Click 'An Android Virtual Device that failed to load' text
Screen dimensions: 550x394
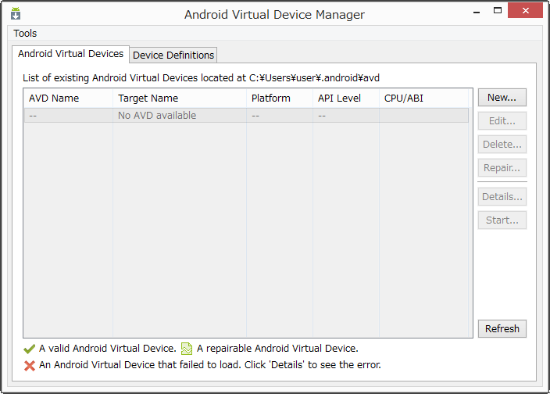click(140, 365)
